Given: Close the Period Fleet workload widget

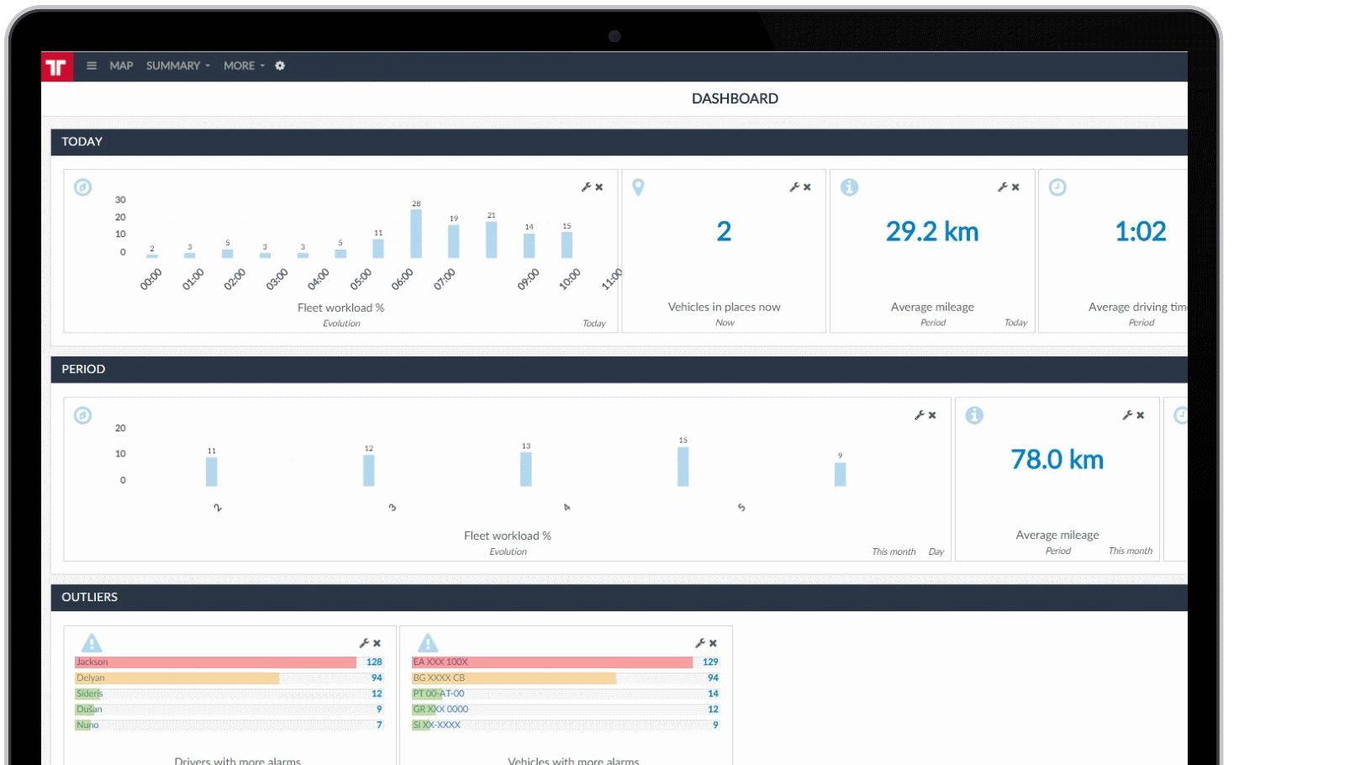Looking at the screenshot, I should (x=932, y=415).
